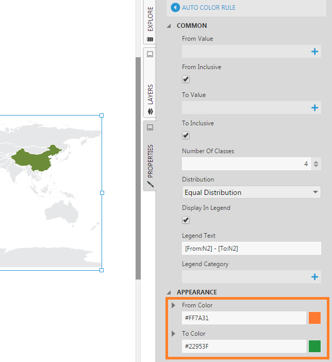Add a From Value with the plus icon
This screenshot has height=362, width=332.
(314, 52)
